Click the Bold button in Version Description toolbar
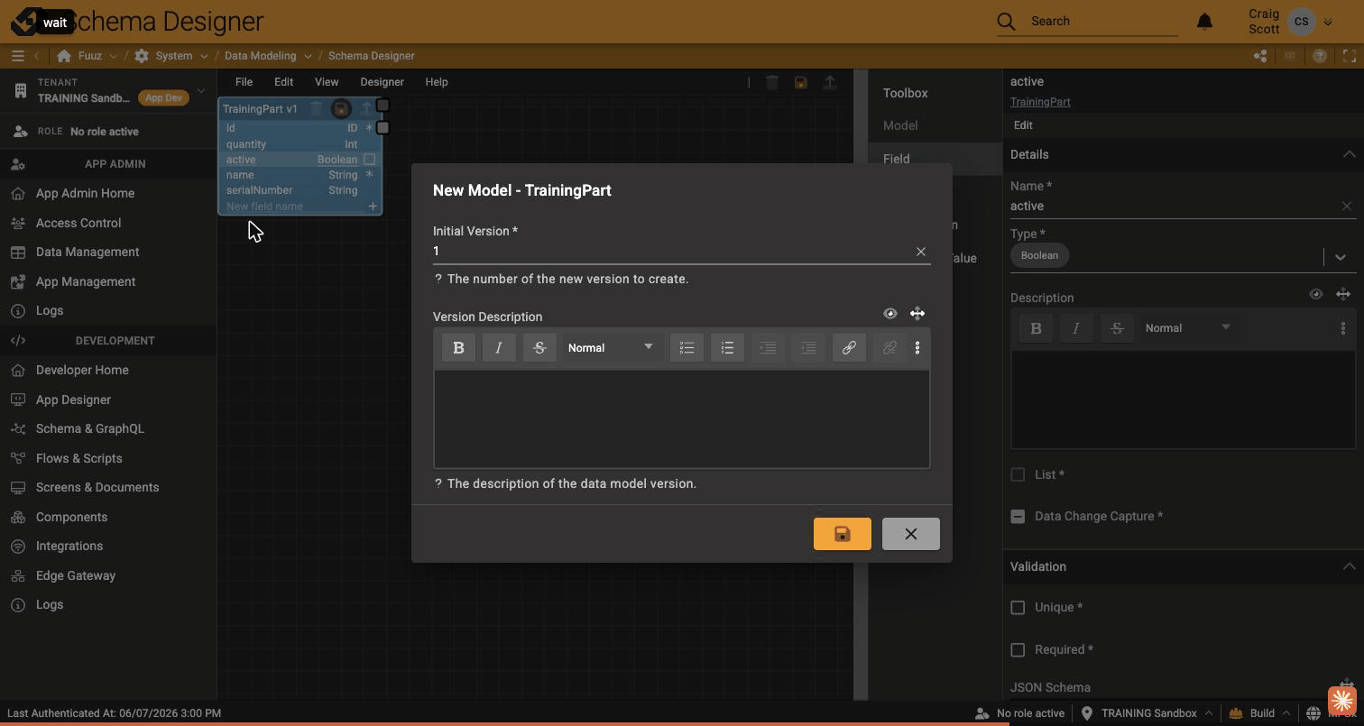This screenshot has width=1364, height=726. pos(458,348)
